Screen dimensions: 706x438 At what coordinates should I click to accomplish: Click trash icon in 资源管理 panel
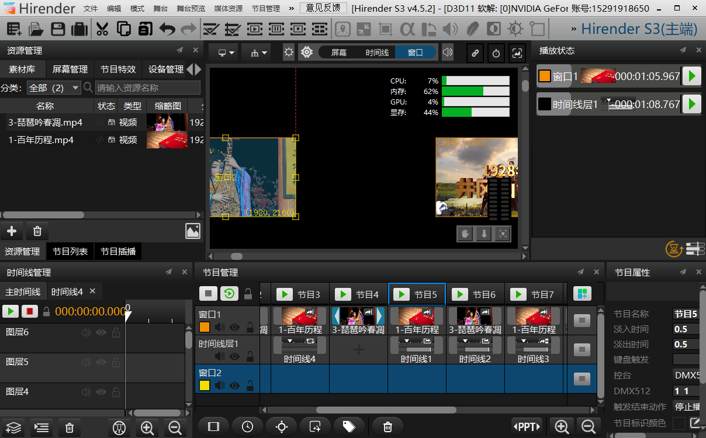click(37, 231)
